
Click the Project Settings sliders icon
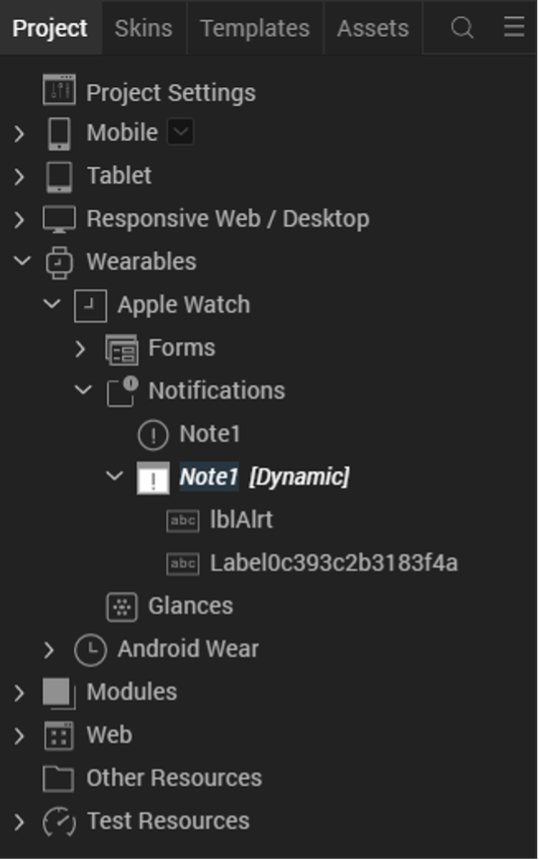59,89
